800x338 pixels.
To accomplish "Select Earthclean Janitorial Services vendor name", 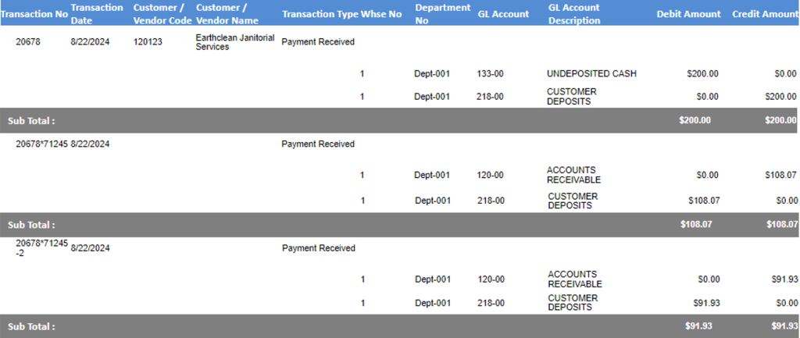I will [235, 42].
